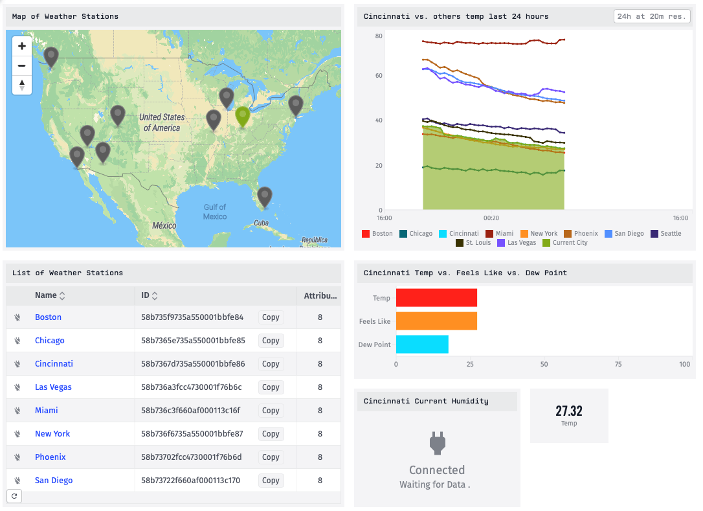Screen dimensions: 703x511
Task: Open the Miami station link
Action: (46, 411)
